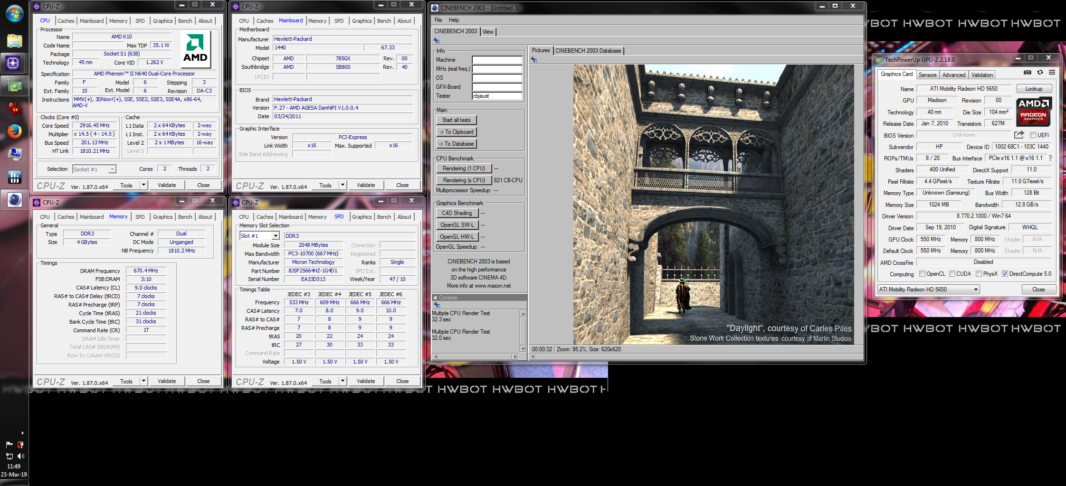This screenshot has height=486, width=1066.
Task: Click the Bus Interface question mark
Action: 1050,158
